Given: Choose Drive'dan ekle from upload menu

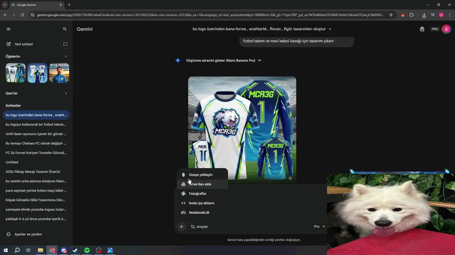Looking at the screenshot, I should pos(202,184).
